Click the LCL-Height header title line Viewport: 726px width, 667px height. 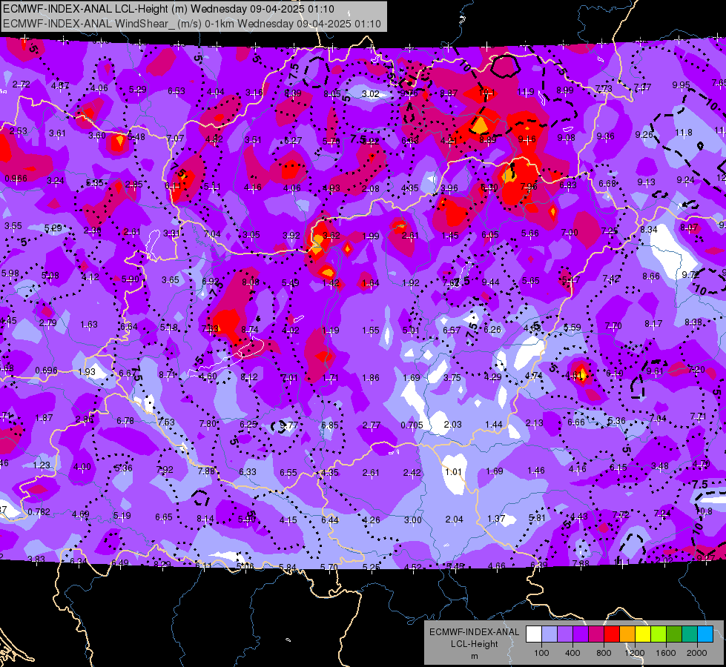coord(168,9)
